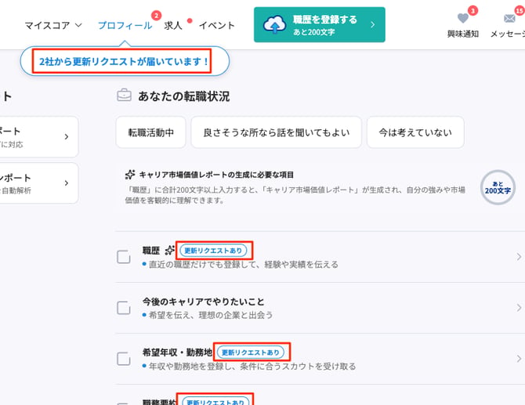
Task: Open the top sidebar card chevron (に対応)
Action: 67,136
